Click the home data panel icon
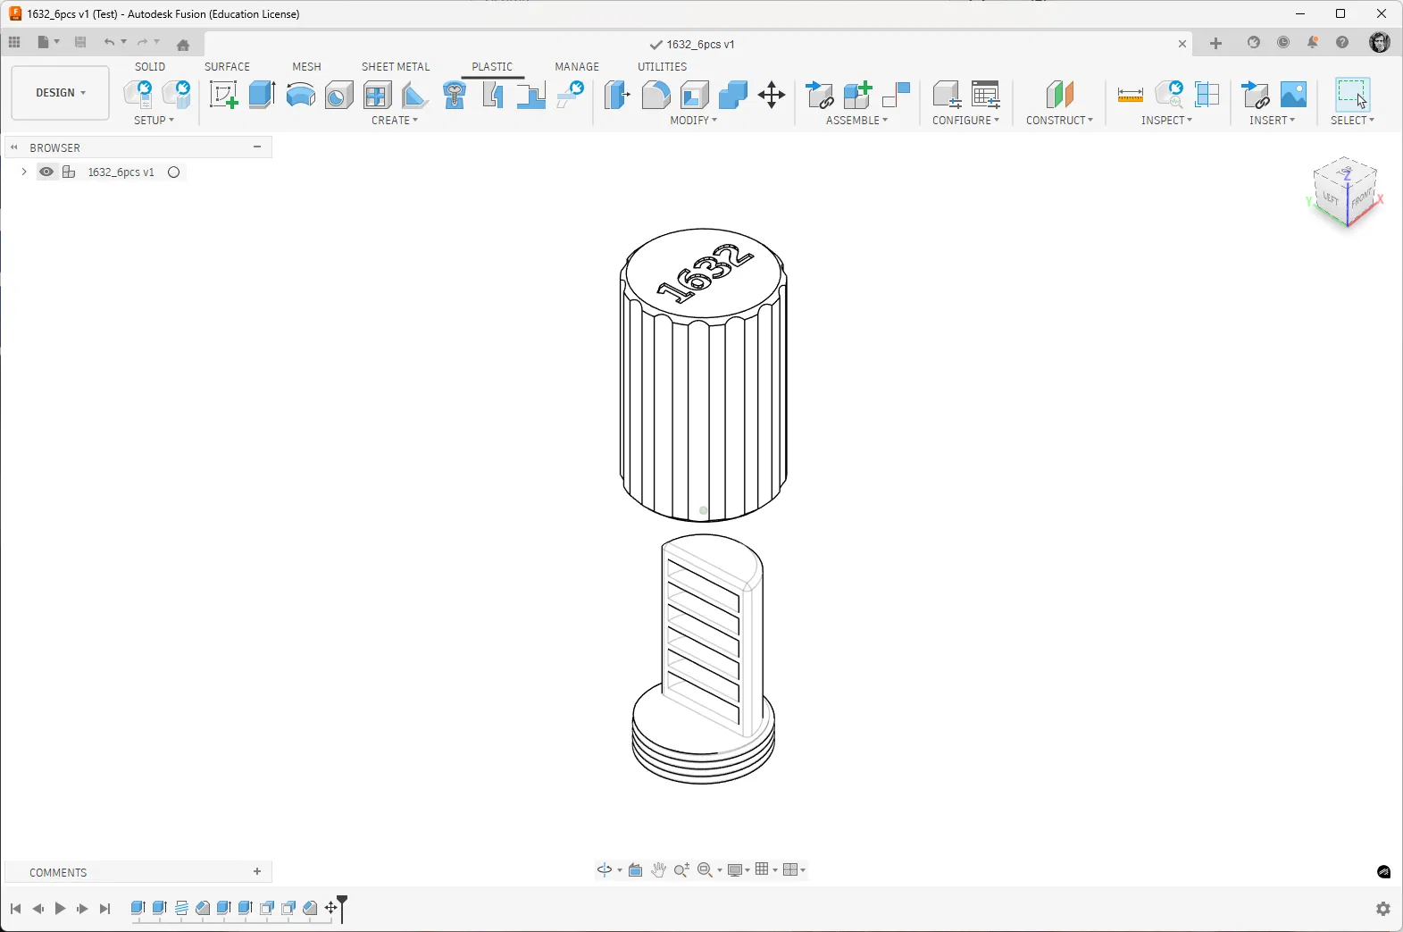Viewport: 1403px width, 932px height. (183, 44)
